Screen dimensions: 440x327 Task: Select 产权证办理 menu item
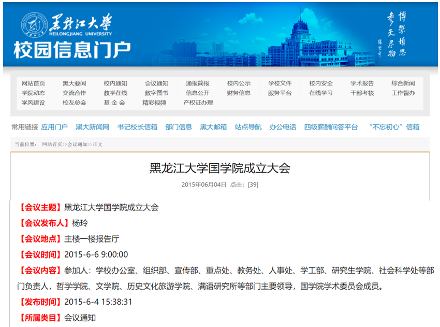point(198,103)
